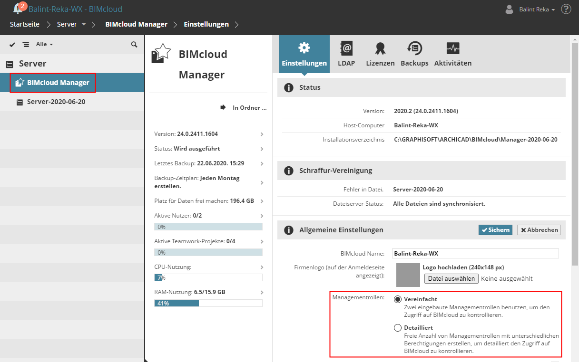Image resolution: width=579 pixels, height=362 pixels.
Task: Click Datei auswählen button
Action: 451,279
